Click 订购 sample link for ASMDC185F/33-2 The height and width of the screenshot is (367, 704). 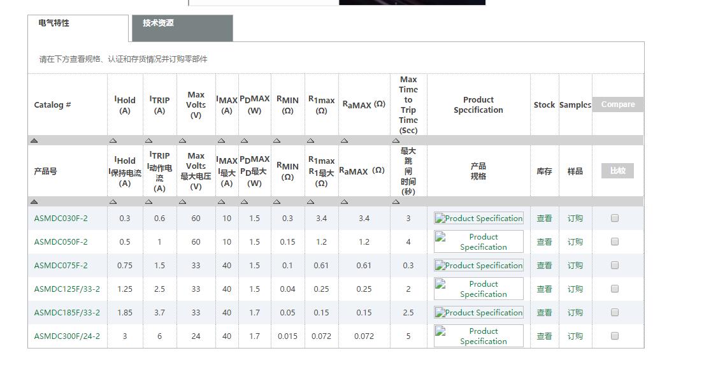click(x=575, y=313)
